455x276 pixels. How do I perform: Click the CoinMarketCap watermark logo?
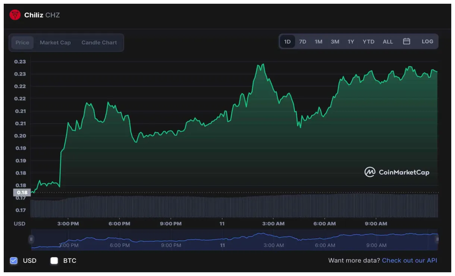[x=369, y=172]
